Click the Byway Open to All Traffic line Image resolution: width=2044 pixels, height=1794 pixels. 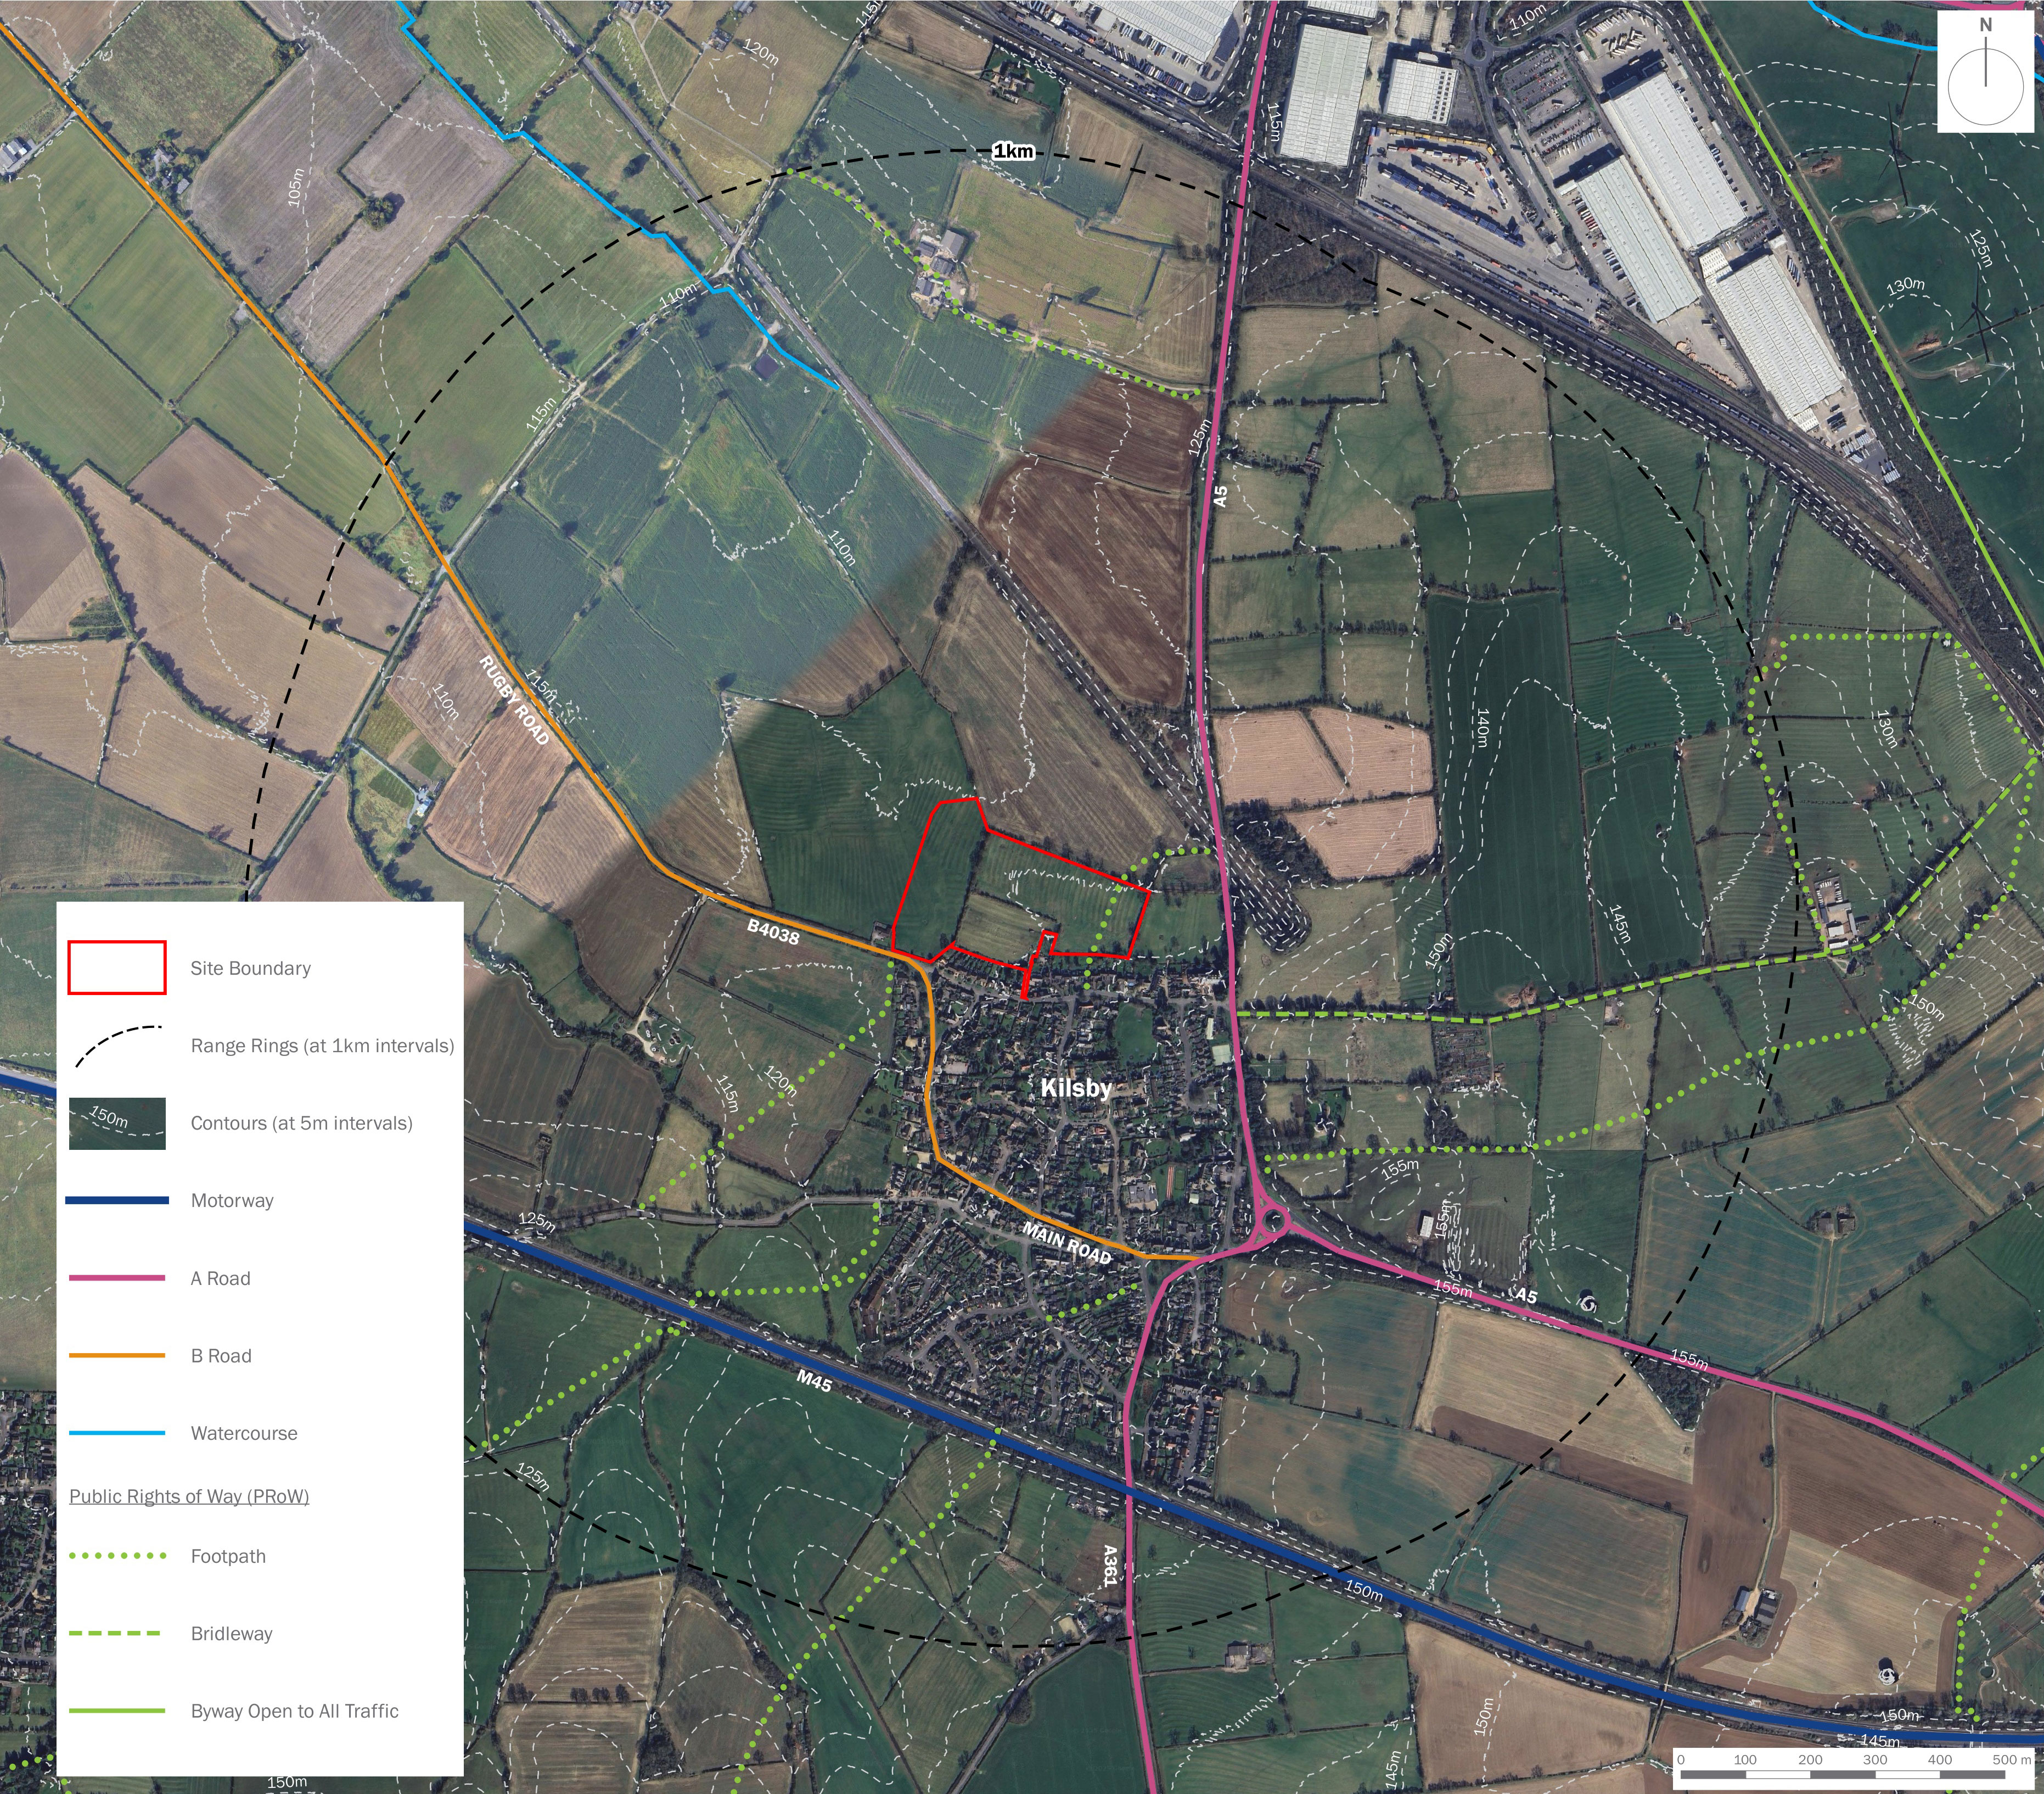116,1711
